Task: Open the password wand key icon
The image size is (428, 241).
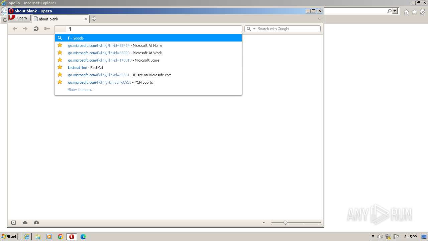Action: [47, 29]
